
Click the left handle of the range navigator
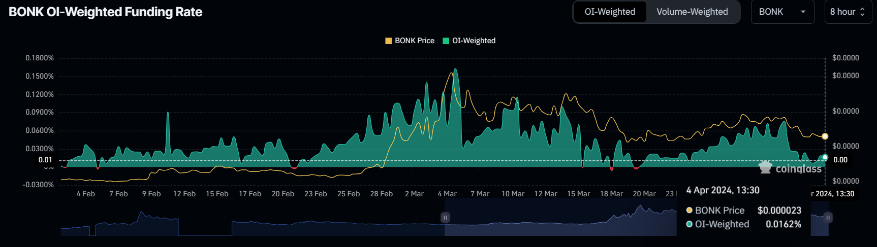[445, 218]
